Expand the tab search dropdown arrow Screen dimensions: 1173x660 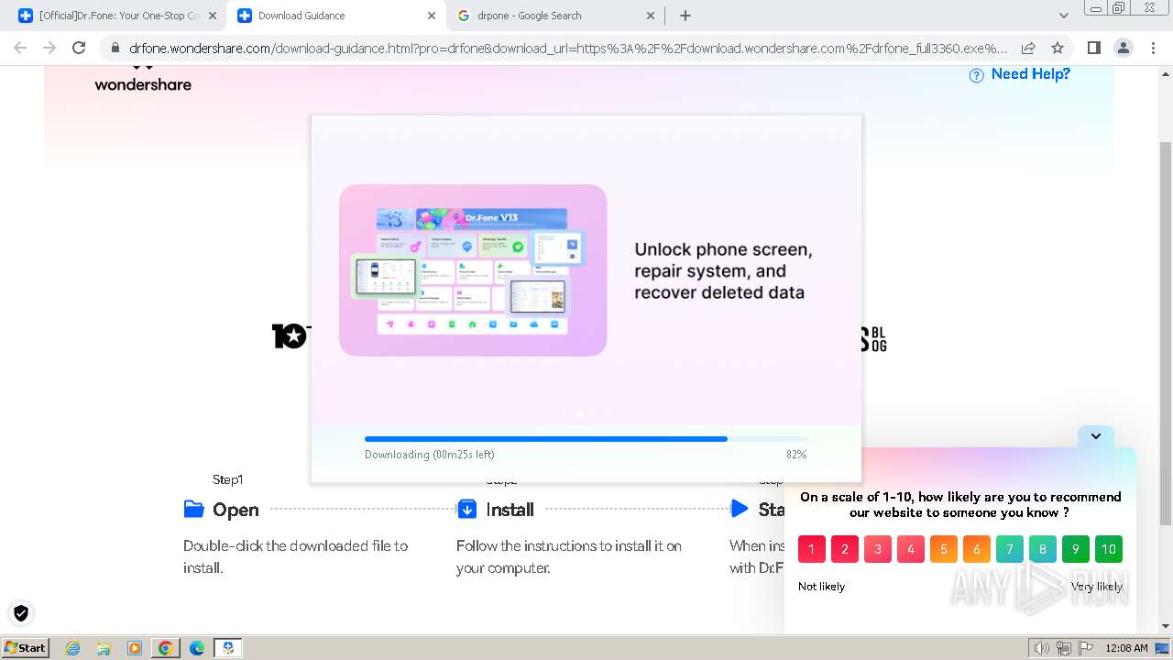[1064, 16]
